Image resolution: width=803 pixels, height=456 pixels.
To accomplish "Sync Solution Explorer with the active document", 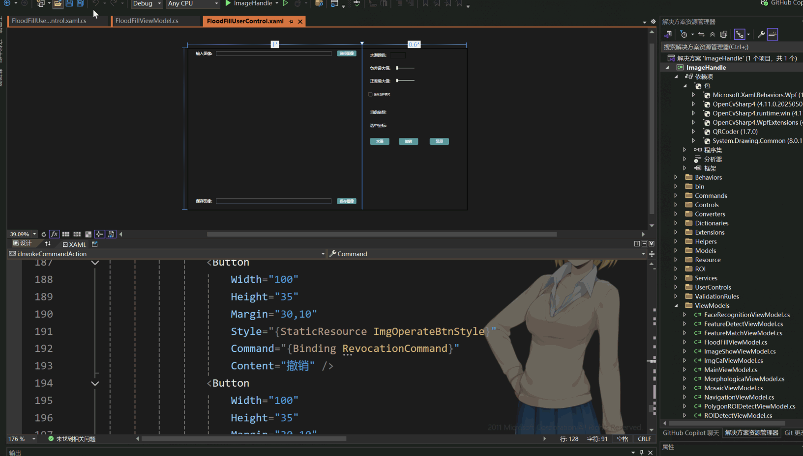I will pos(701,34).
